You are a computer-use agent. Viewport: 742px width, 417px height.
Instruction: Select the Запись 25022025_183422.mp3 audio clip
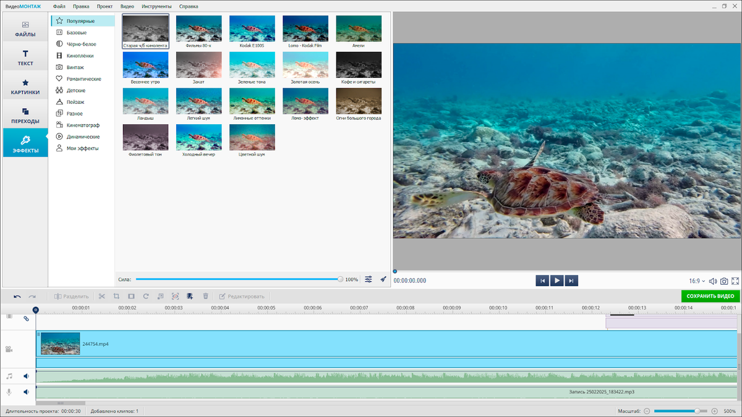(x=386, y=392)
